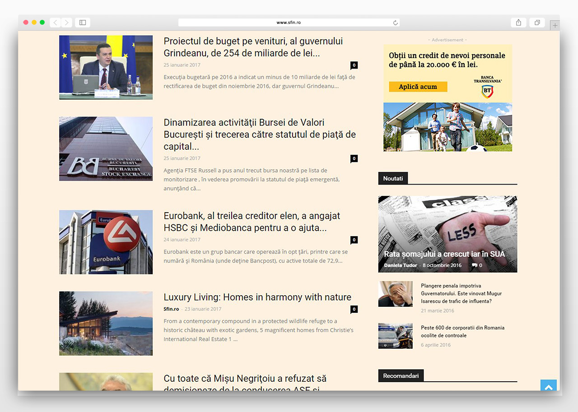Open comment count badge for Grindeanu budget article

coord(354,65)
